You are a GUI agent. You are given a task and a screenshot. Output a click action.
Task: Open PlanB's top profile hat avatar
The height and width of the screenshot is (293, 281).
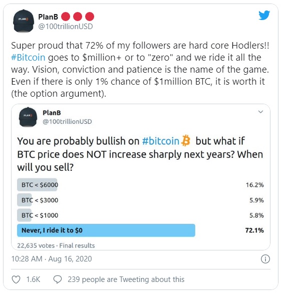pyautogui.click(x=23, y=21)
